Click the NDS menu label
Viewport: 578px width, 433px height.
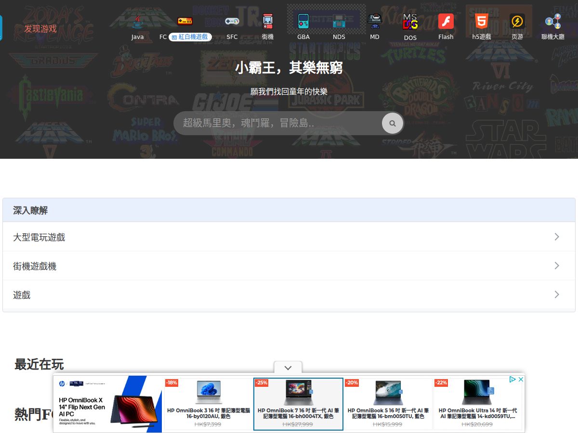pyautogui.click(x=339, y=37)
